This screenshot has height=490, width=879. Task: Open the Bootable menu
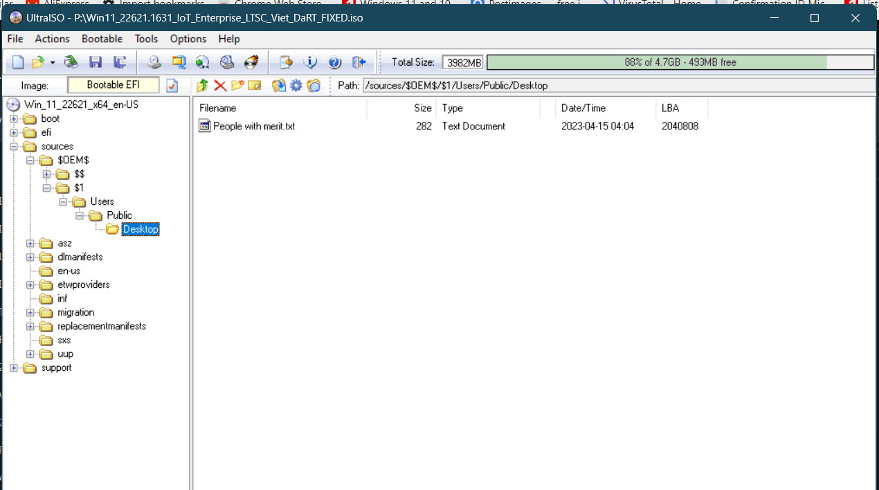pyautogui.click(x=102, y=39)
